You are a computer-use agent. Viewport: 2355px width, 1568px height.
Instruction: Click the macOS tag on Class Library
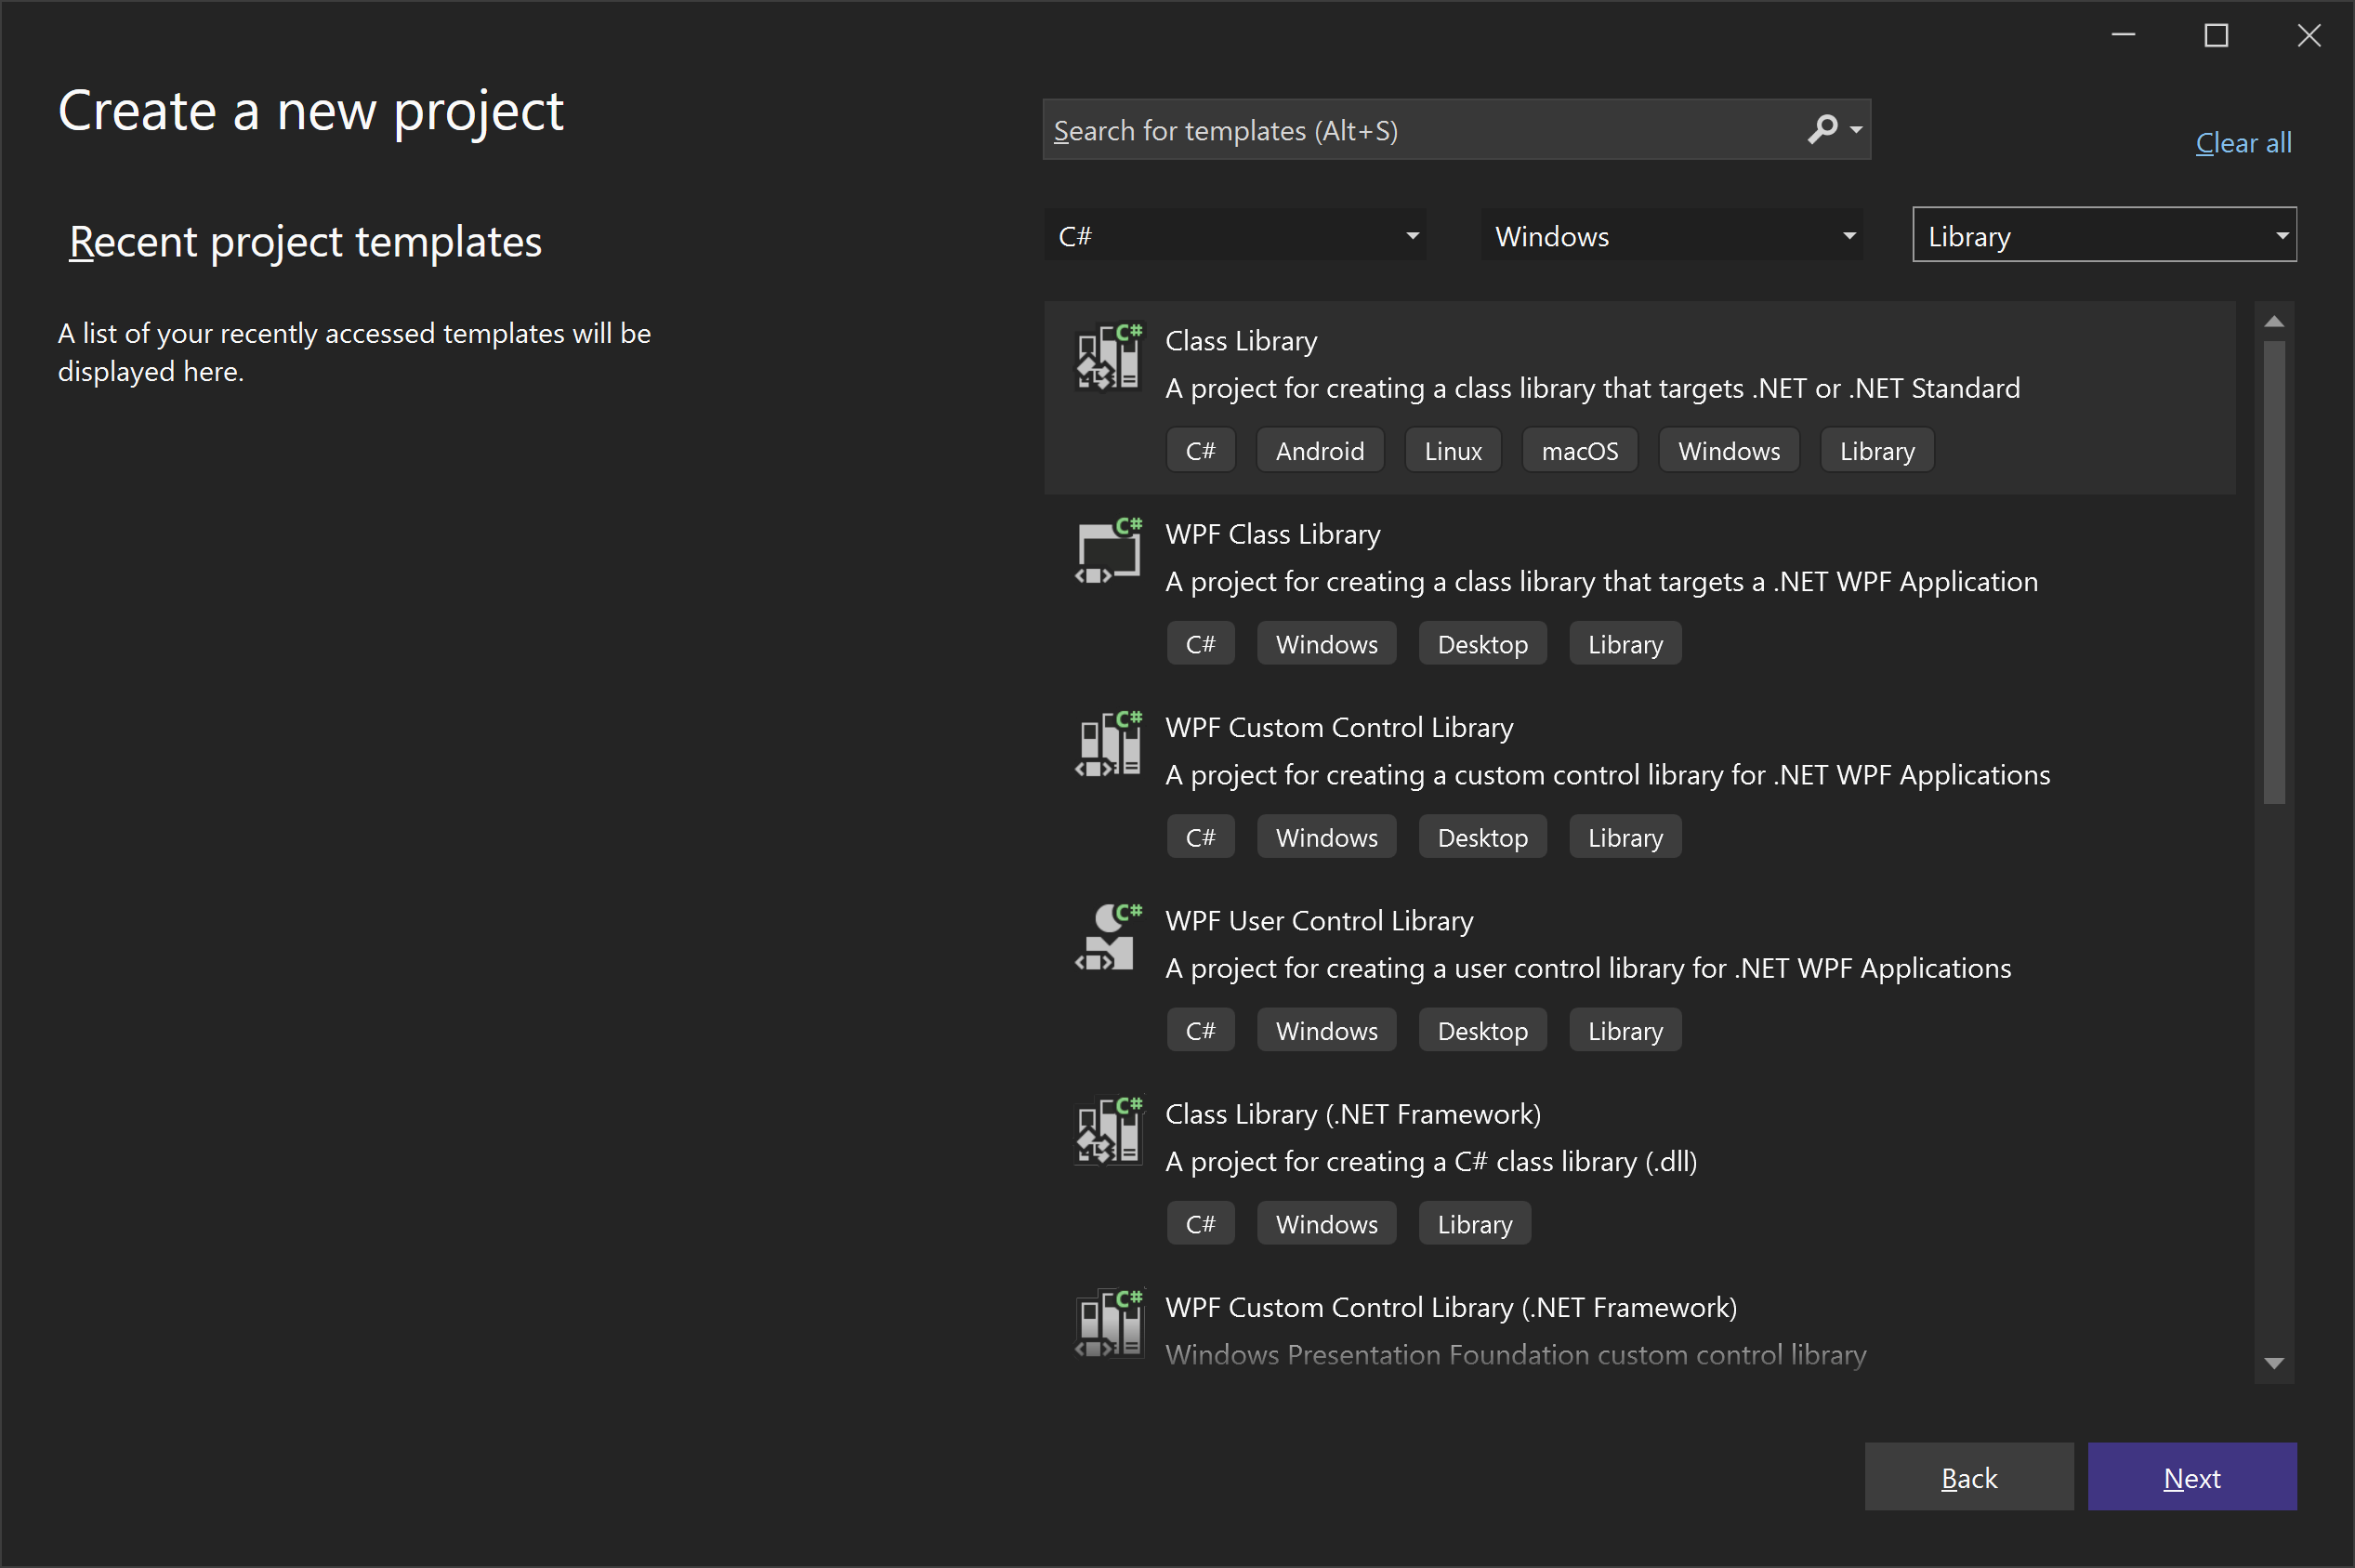tap(1580, 451)
